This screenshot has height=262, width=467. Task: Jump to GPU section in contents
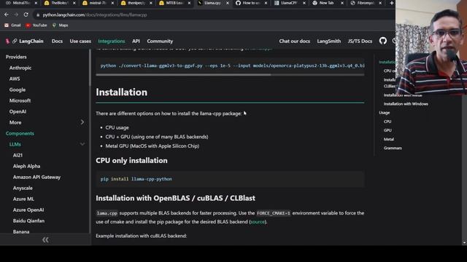point(387,130)
